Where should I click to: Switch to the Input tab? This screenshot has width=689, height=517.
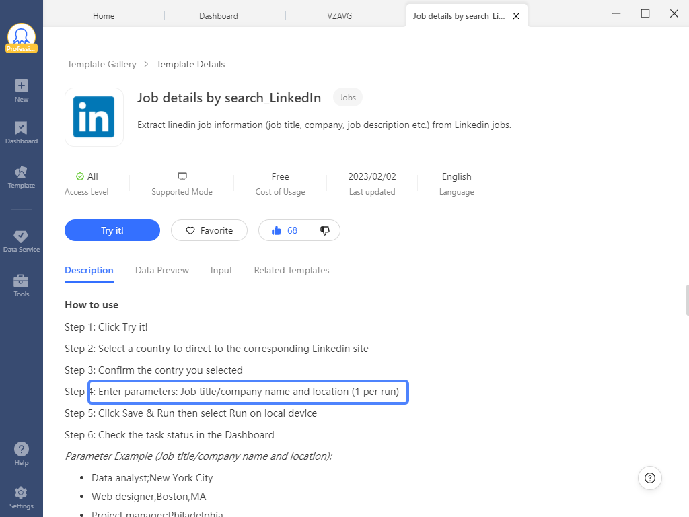221,271
